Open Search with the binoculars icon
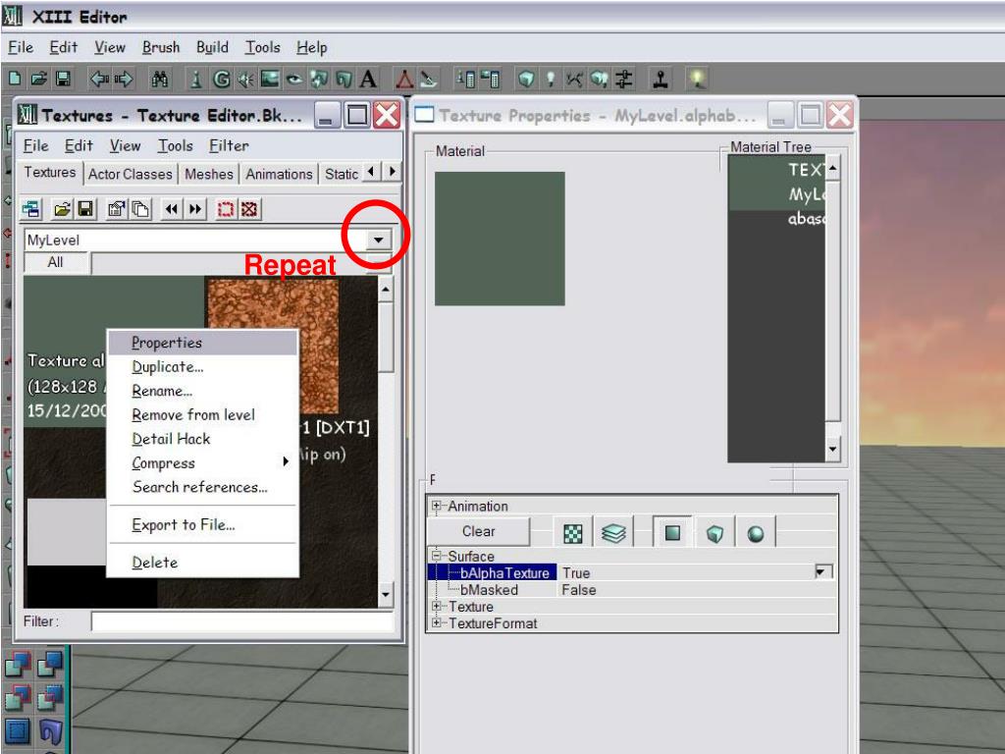The width and height of the screenshot is (1005, 754). pyautogui.click(x=160, y=79)
